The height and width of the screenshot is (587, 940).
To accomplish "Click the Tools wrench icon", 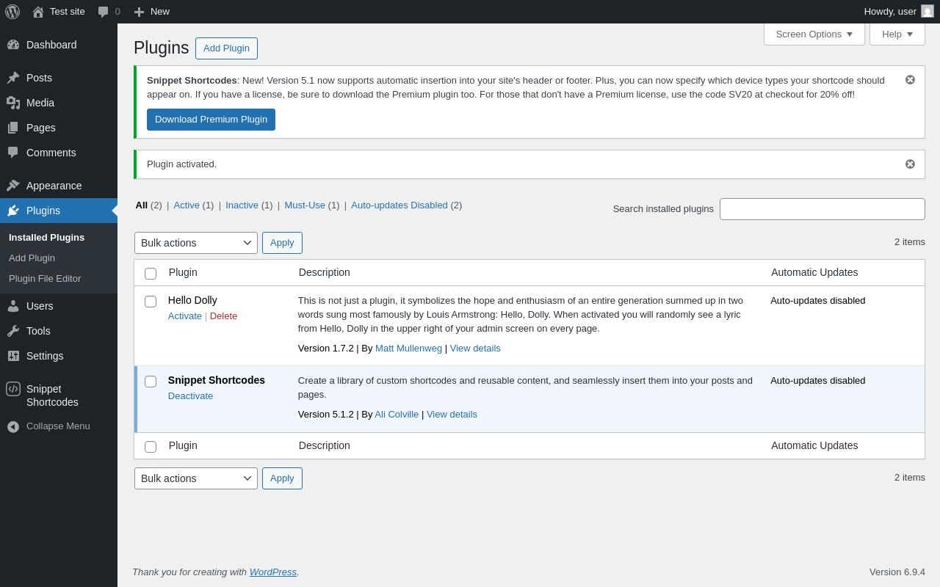I will (13, 331).
